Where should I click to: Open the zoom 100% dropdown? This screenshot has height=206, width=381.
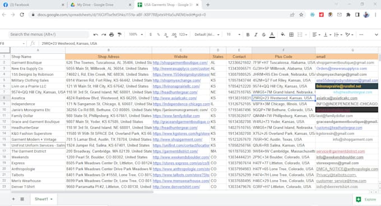click(x=136, y=35)
